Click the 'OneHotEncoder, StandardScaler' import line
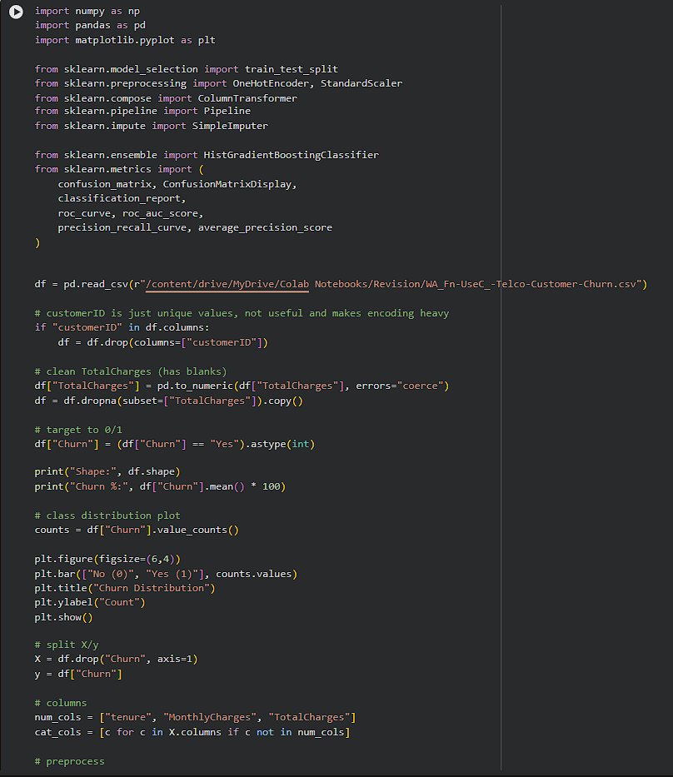The width and height of the screenshot is (673, 777). [x=218, y=83]
